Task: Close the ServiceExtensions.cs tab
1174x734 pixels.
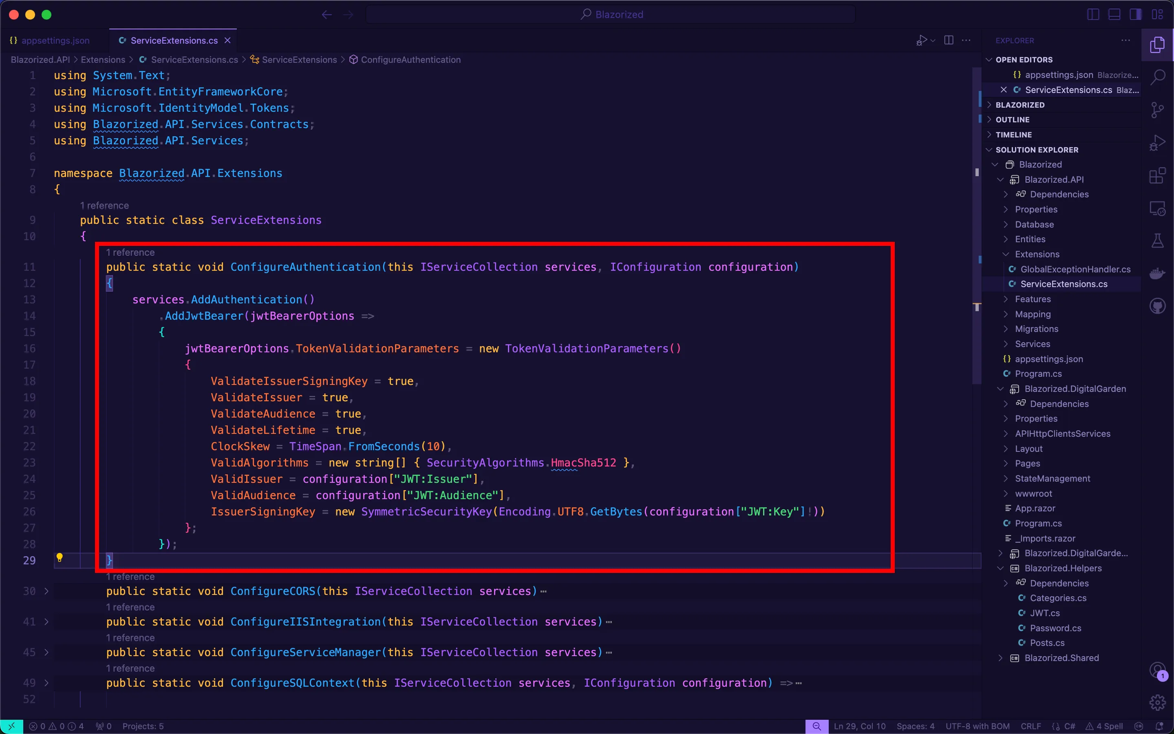Action: (227, 40)
